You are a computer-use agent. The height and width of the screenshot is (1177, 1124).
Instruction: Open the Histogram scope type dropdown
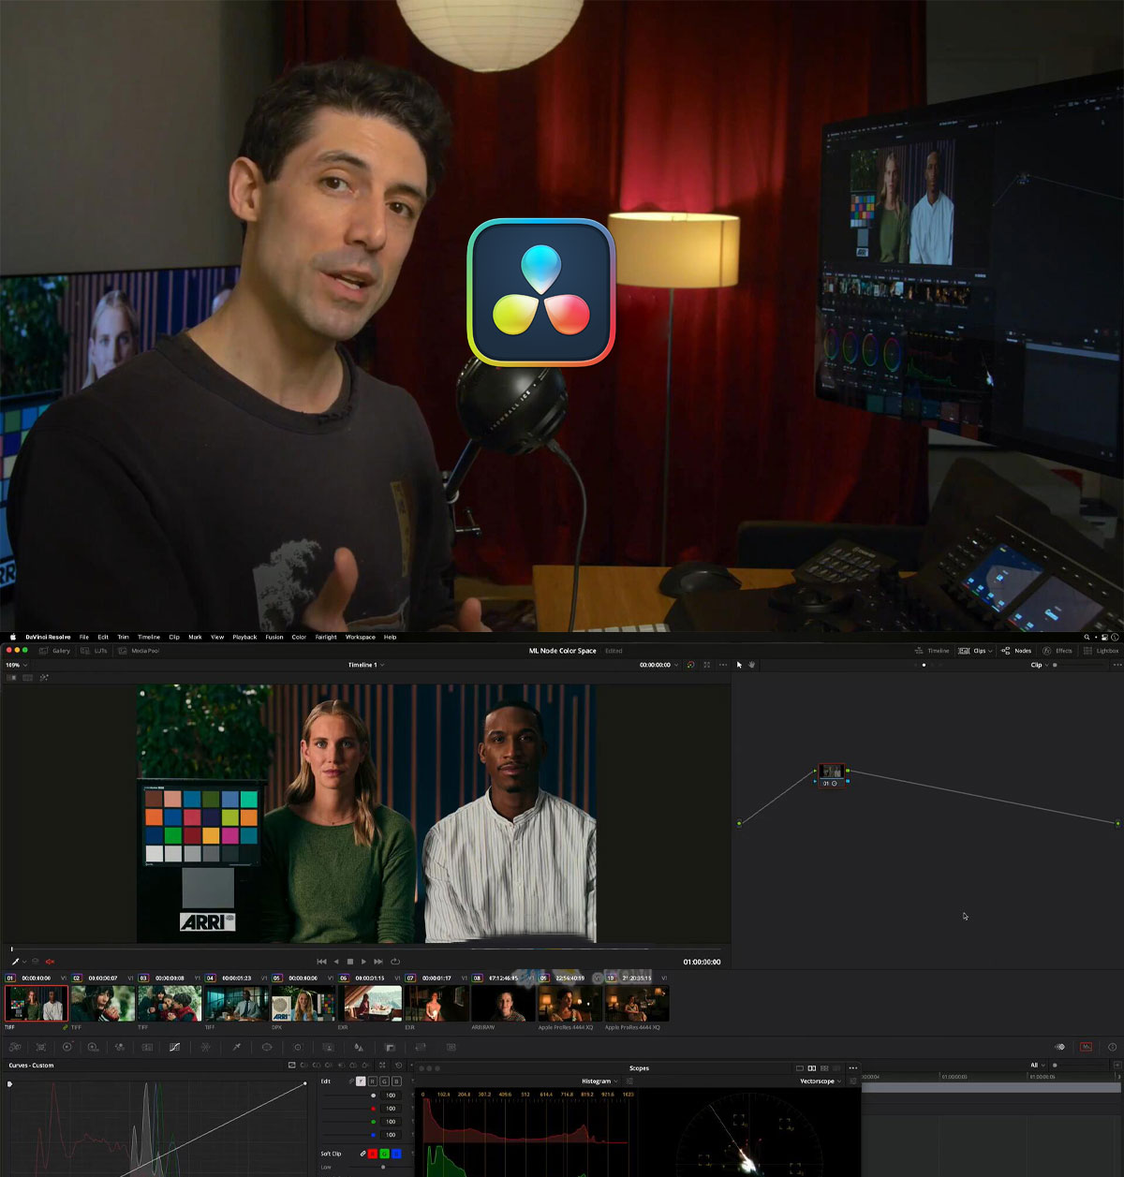[x=599, y=1081]
